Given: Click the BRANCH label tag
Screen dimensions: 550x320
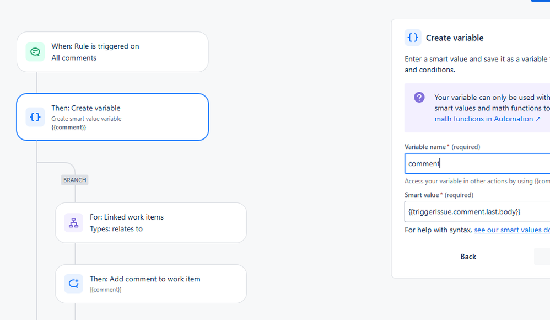Looking at the screenshot, I should point(74,180).
